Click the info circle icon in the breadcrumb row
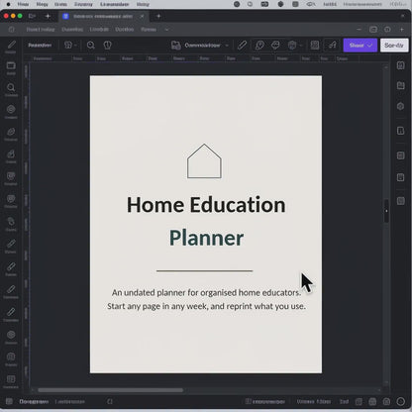The height and width of the screenshot is (412, 412). [x=387, y=30]
